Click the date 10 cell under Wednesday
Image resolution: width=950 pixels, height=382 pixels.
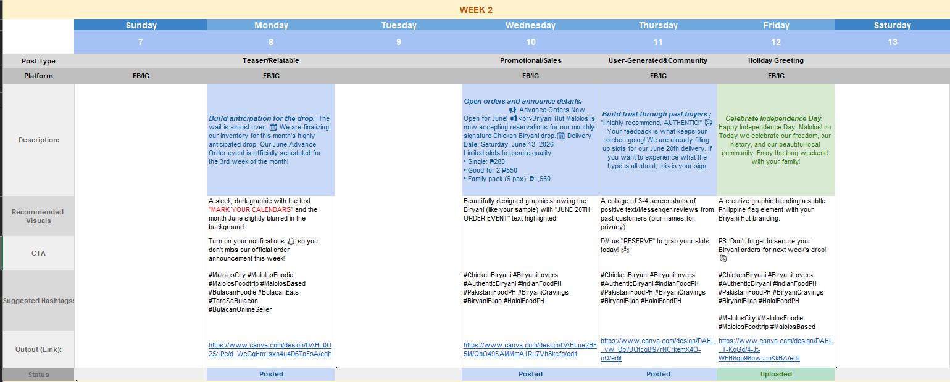530,42
